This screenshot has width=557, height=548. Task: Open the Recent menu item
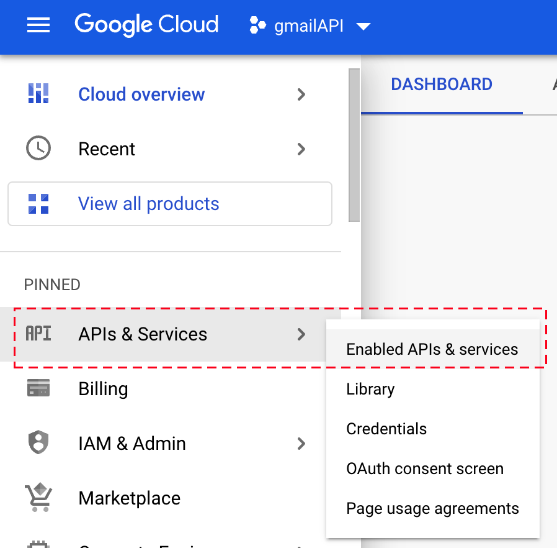pos(170,149)
